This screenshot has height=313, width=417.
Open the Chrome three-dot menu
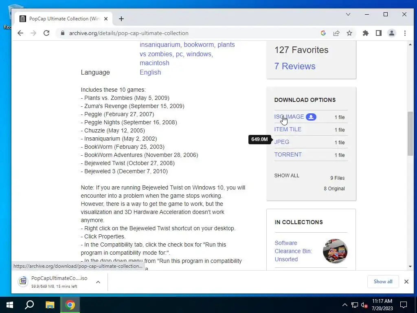(x=405, y=33)
